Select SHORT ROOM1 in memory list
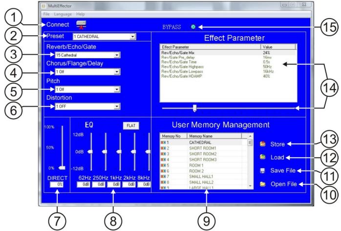The height and width of the screenshot is (231, 341). 203,148
